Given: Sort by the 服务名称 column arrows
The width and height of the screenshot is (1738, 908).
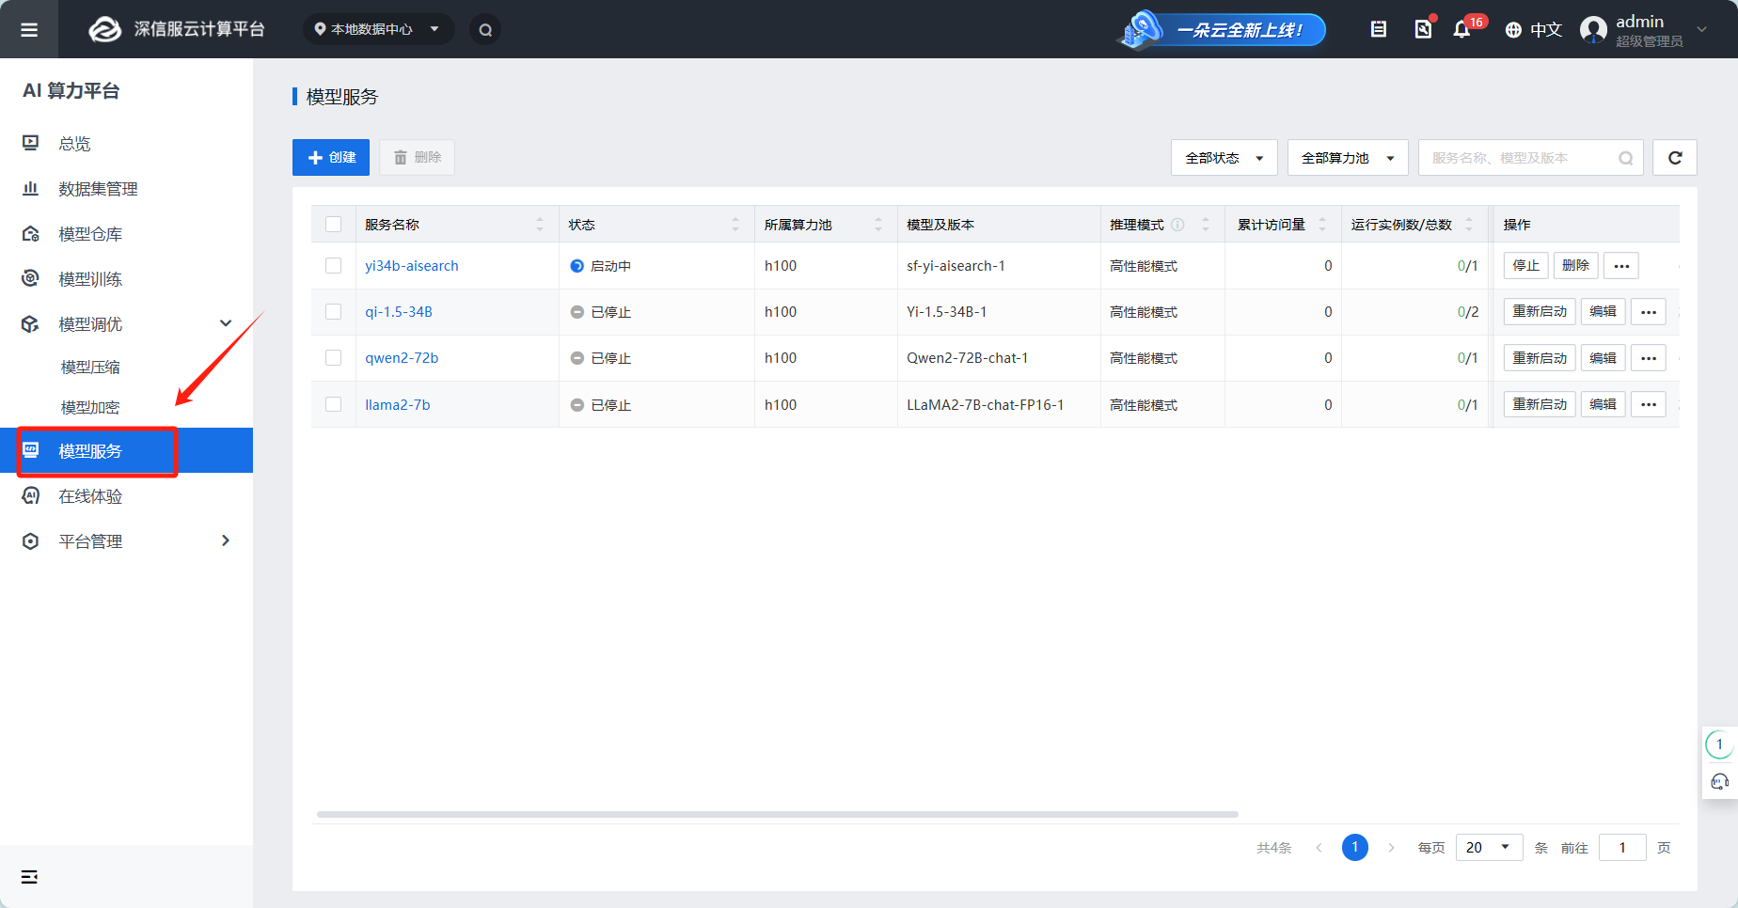Looking at the screenshot, I should [x=540, y=225].
